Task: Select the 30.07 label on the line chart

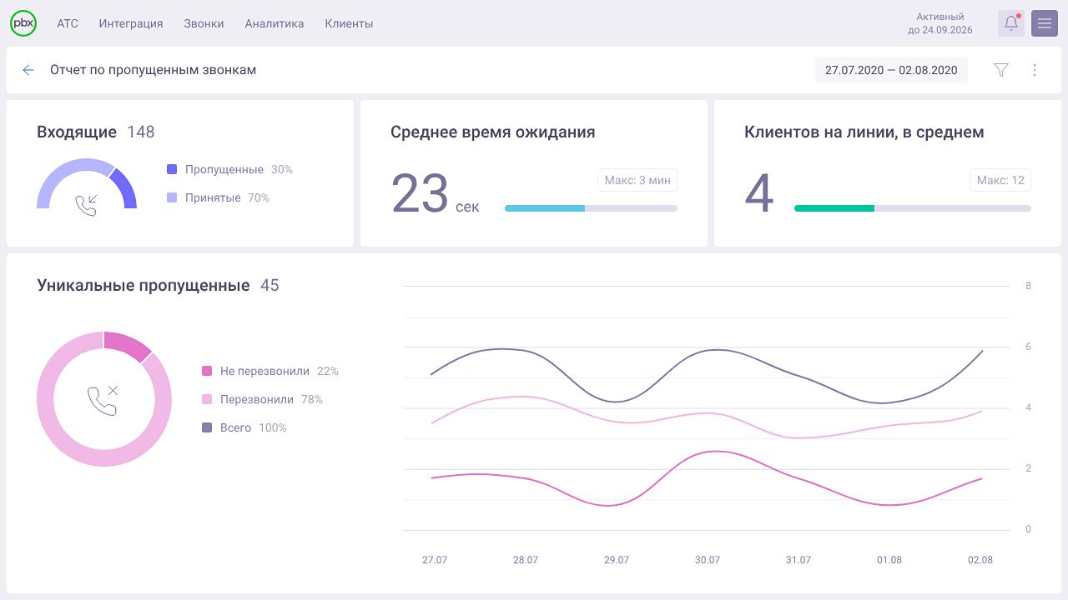Action: pyautogui.click(x=707, y=560)
